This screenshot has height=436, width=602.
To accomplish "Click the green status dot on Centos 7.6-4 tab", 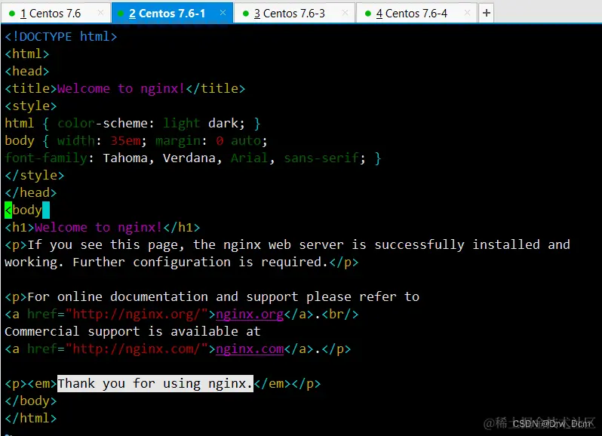I will click(368, 14).
